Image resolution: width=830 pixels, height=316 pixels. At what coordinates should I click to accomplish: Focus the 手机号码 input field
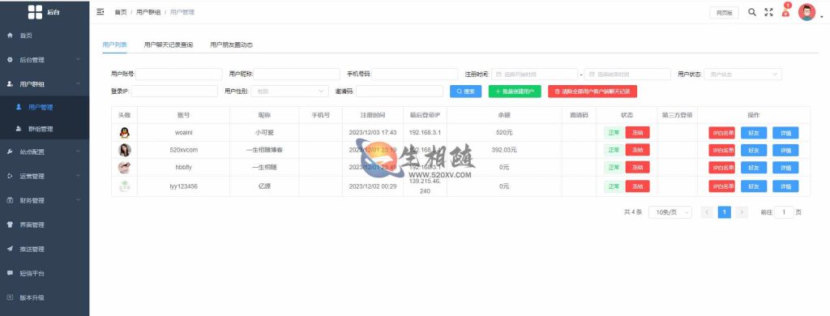tap(414, 74)
